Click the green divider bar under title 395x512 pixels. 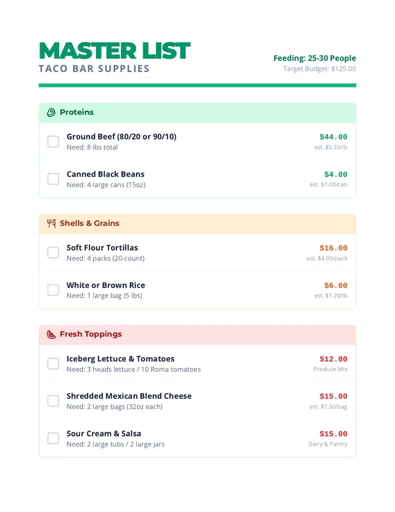click(x=198, y=86)
